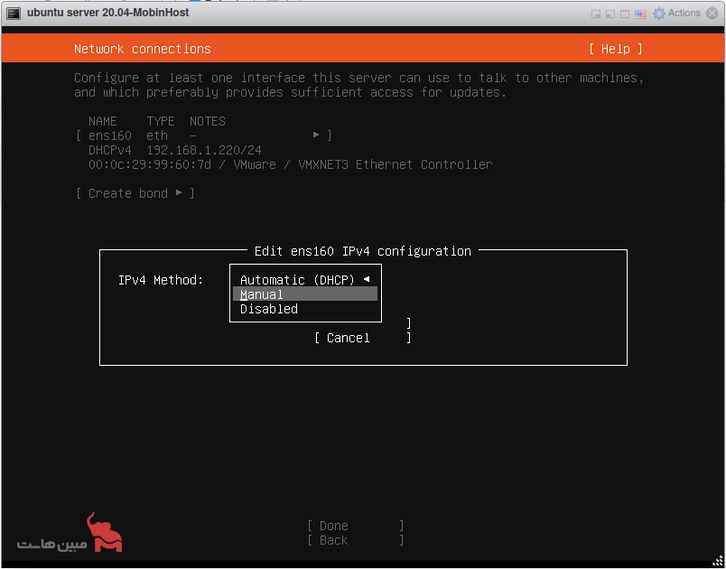The width and height of the screenshot is (726, 569).
Task: Switch keyboard layout via US flag icon
Action: tap(640, 14)
